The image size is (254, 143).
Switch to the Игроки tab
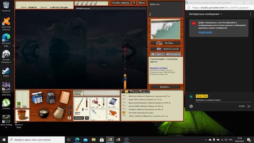point(135,92)
